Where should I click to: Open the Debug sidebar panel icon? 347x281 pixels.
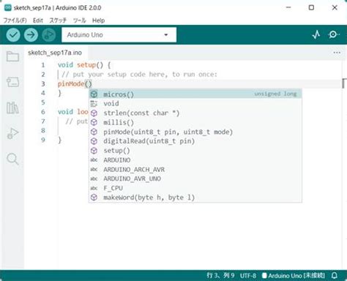tap(12, 133)
